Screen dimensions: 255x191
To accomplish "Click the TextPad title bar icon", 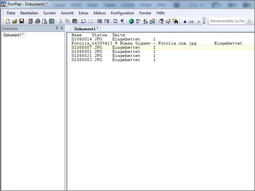I will point(4,4).
